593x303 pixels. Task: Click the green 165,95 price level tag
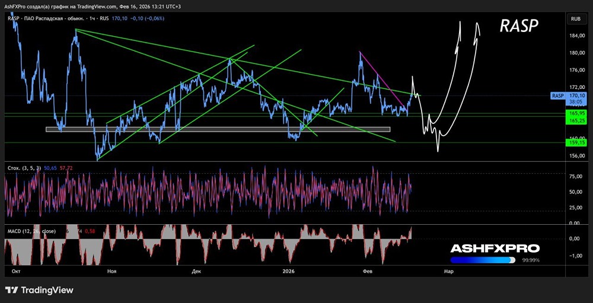575,113
